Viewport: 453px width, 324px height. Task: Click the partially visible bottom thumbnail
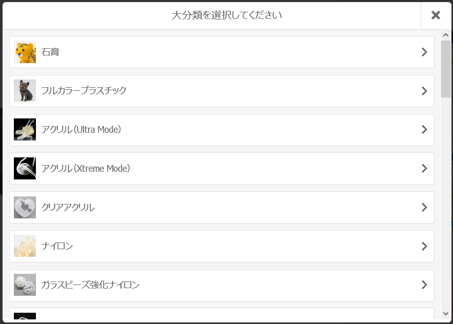[x=25, y=316]
